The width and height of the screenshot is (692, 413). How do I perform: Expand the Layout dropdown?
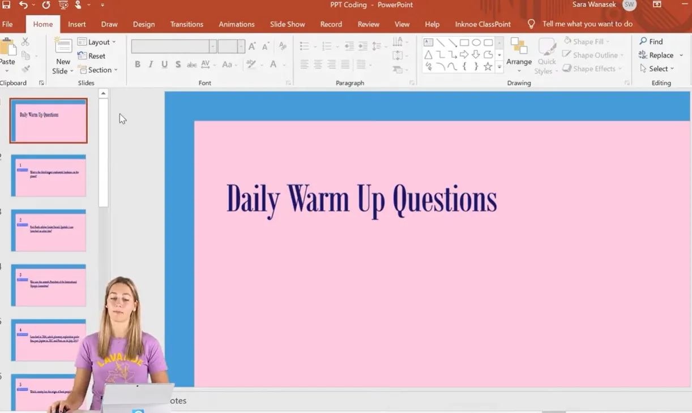[97, 42]
